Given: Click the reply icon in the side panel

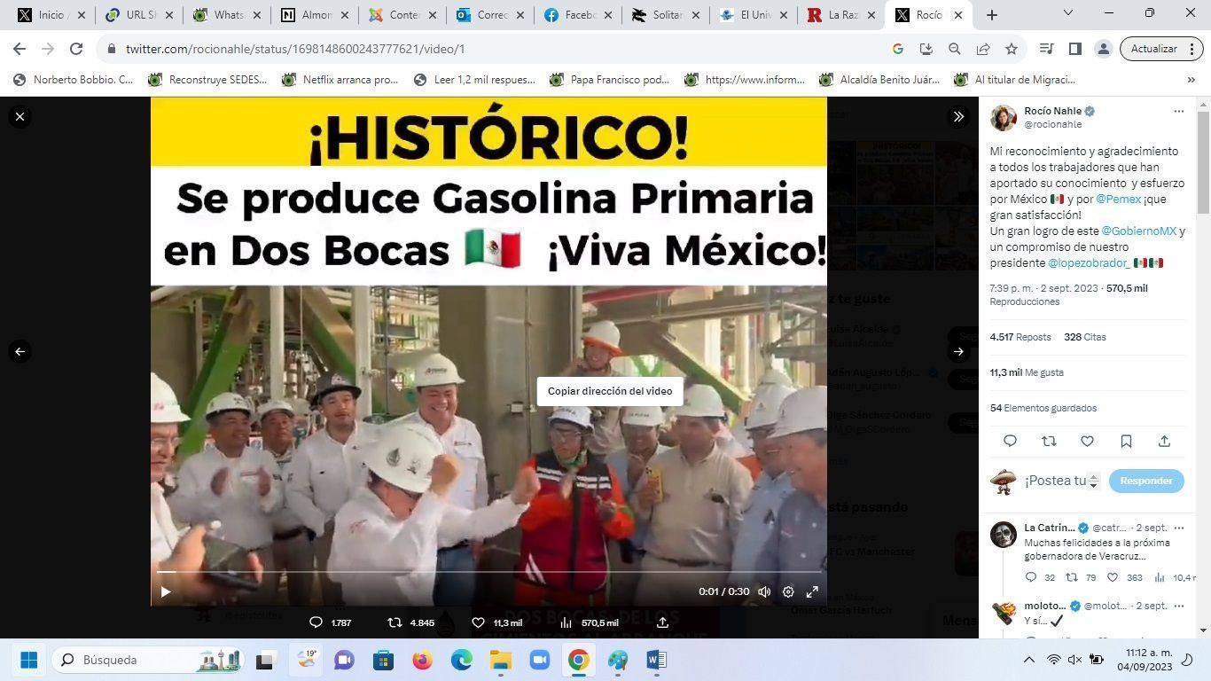Looking at the screenshot, I should (1010, 441).
